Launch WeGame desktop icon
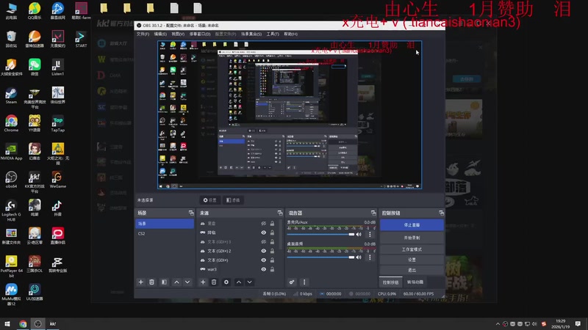This screenshot has height=330, width=588. coord(57,180)
